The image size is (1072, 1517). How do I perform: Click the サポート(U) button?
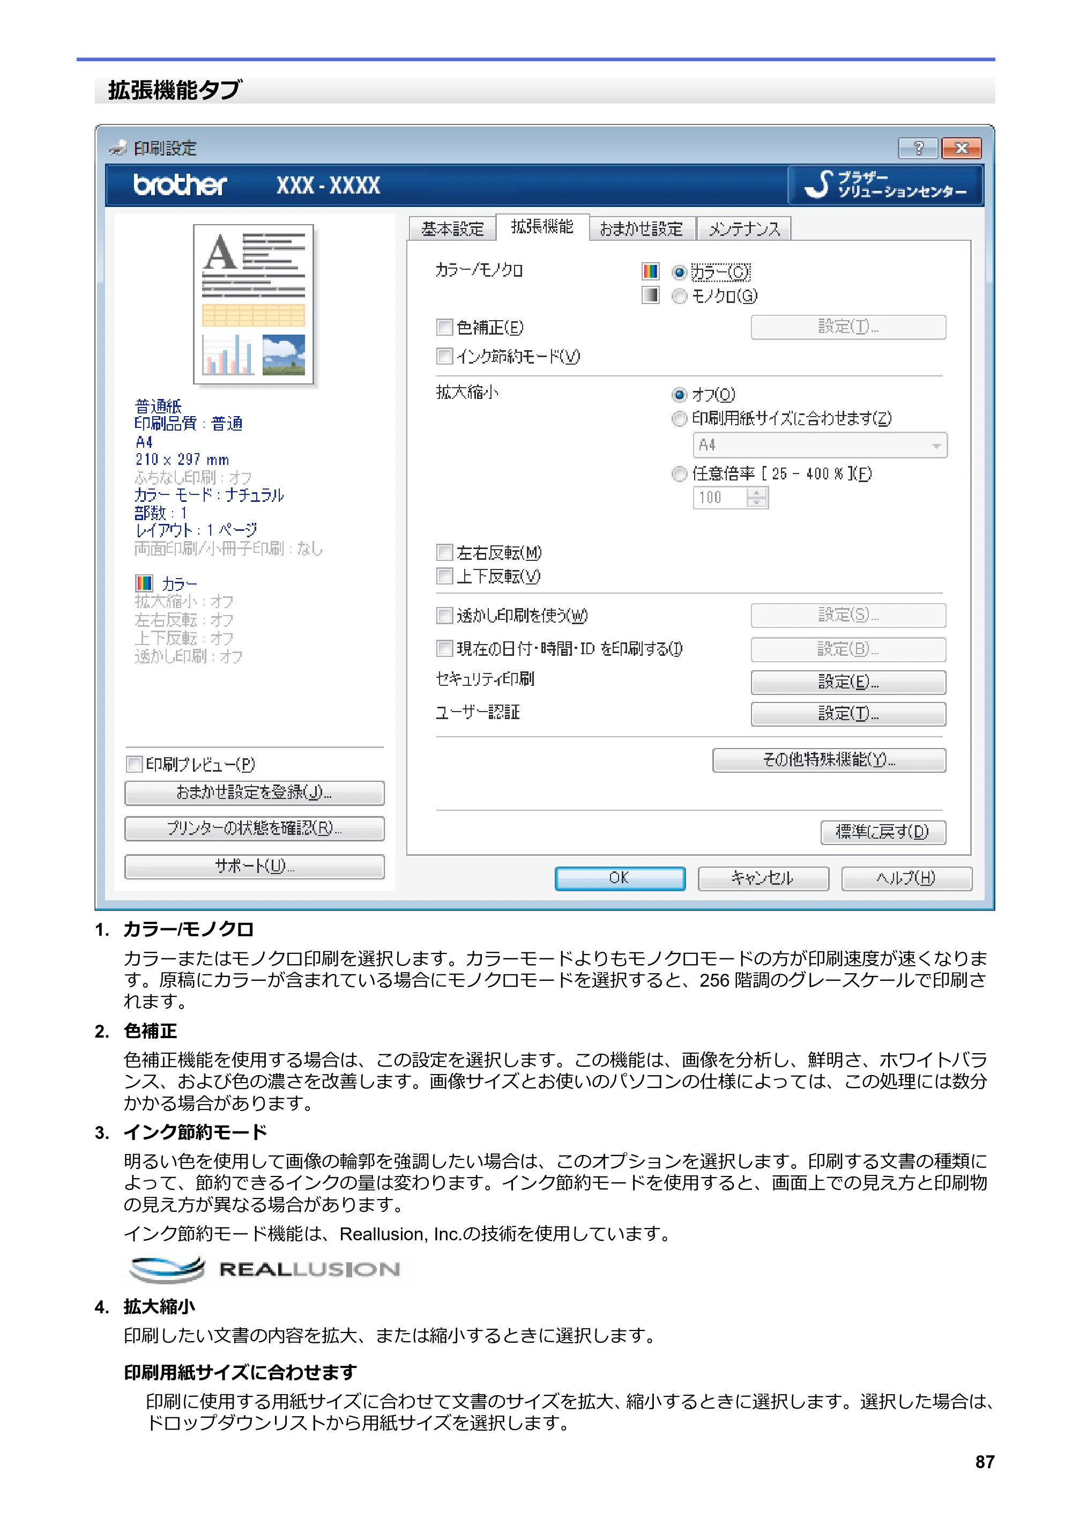pyautogui.click(x=254, y=866)
